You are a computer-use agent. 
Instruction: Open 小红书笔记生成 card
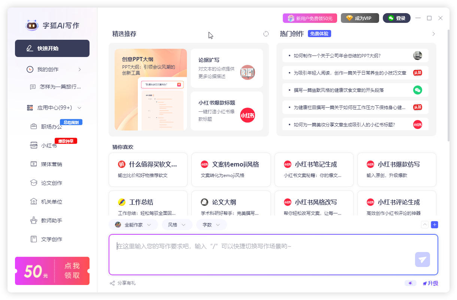[314, 169]
